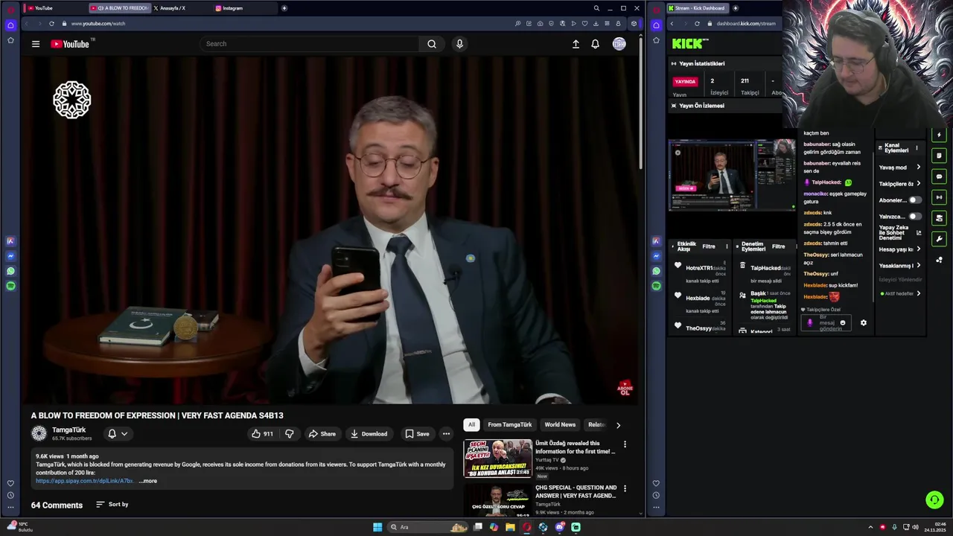Click the lightning bolt icon in Kick right rail

(939, 135)
